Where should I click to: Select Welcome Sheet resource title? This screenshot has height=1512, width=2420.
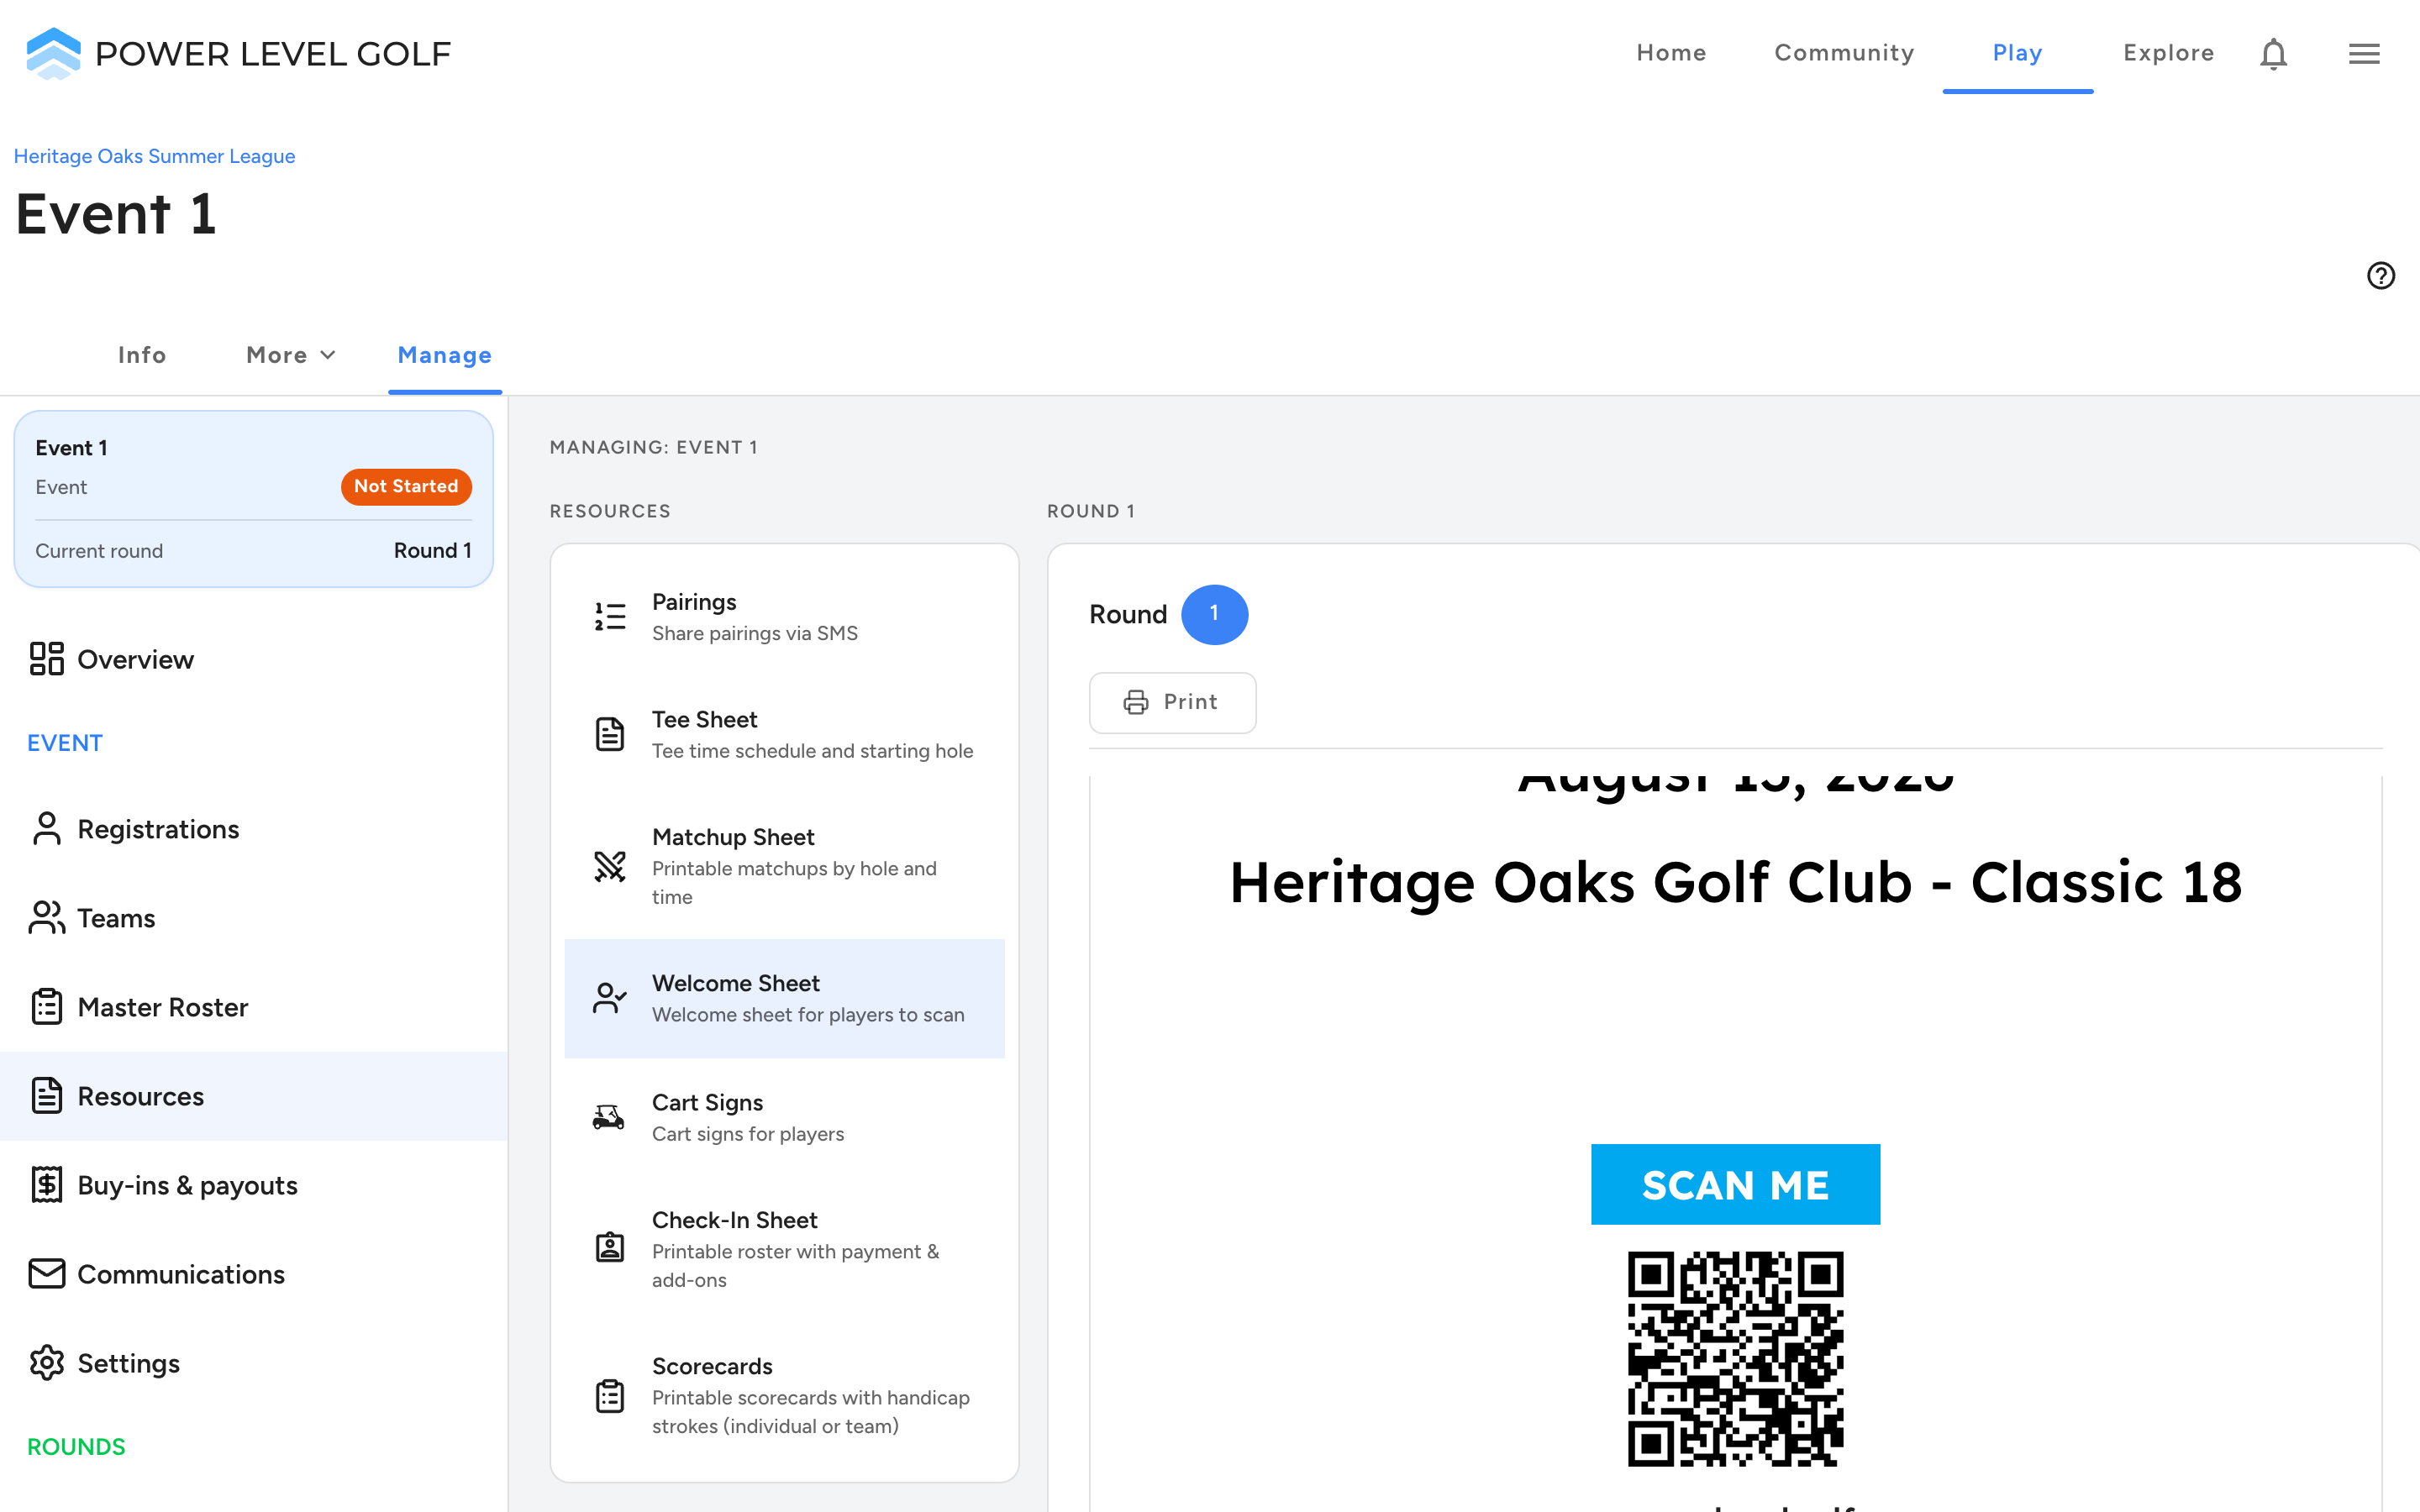point(735,983)
